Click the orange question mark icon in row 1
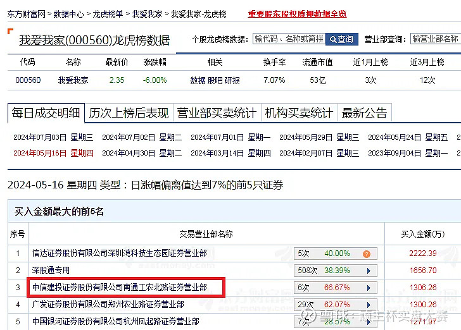The image size is (461, 330). [x=366, y=254]
